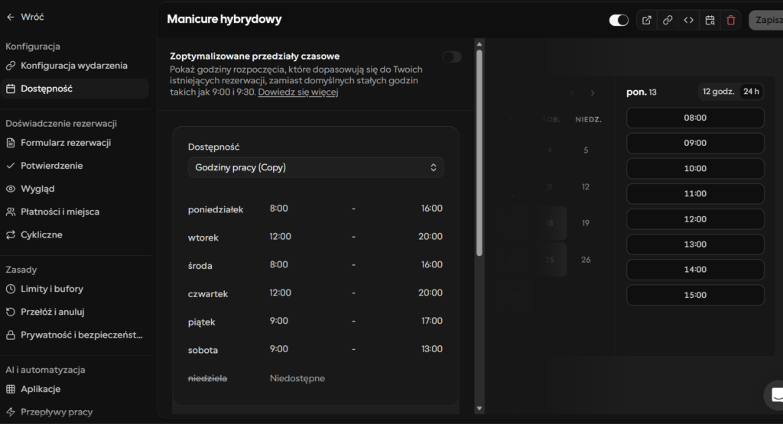Switch to 12 godz. time format
This screenshot has width=783, height=424.
(718, 91)
